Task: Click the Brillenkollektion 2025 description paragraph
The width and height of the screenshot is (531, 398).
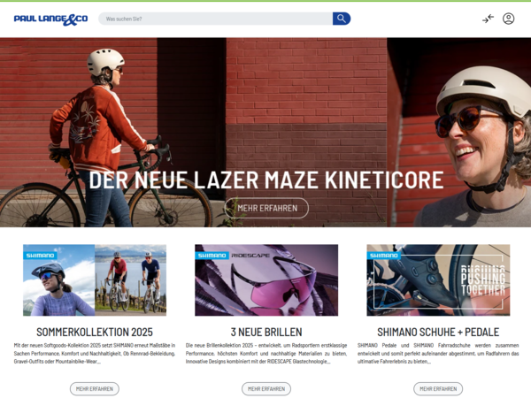Action: click(x=266, y=353)
